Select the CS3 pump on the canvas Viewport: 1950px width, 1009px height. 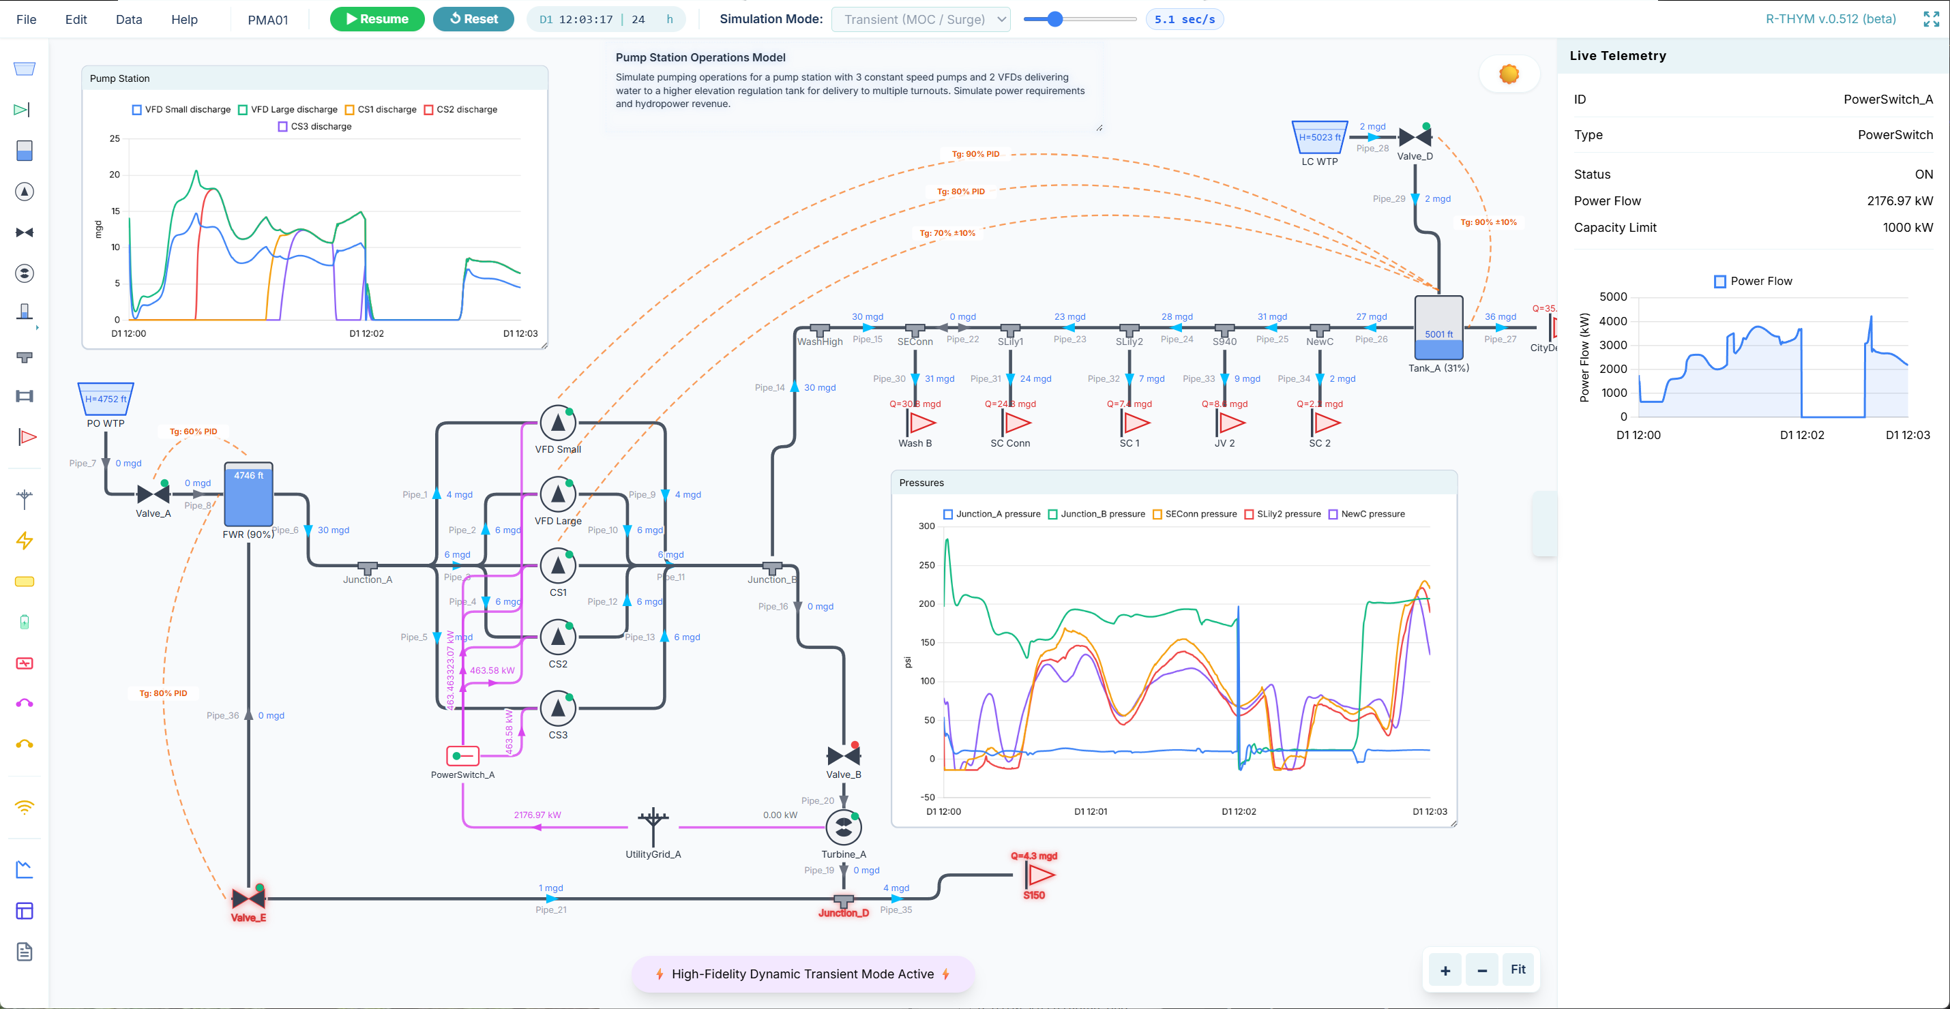(x=558, y=708)
